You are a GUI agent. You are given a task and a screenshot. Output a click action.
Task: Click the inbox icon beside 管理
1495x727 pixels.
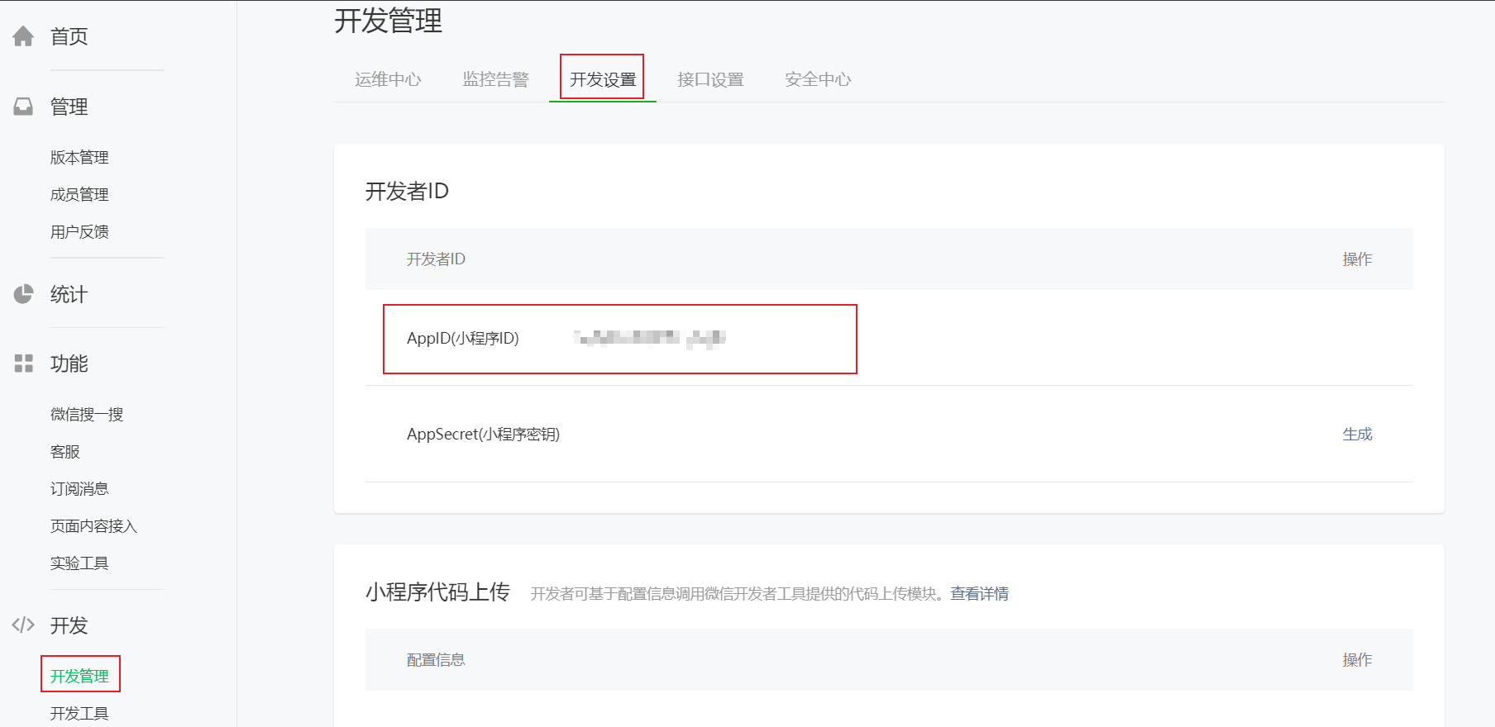[23, 107]
